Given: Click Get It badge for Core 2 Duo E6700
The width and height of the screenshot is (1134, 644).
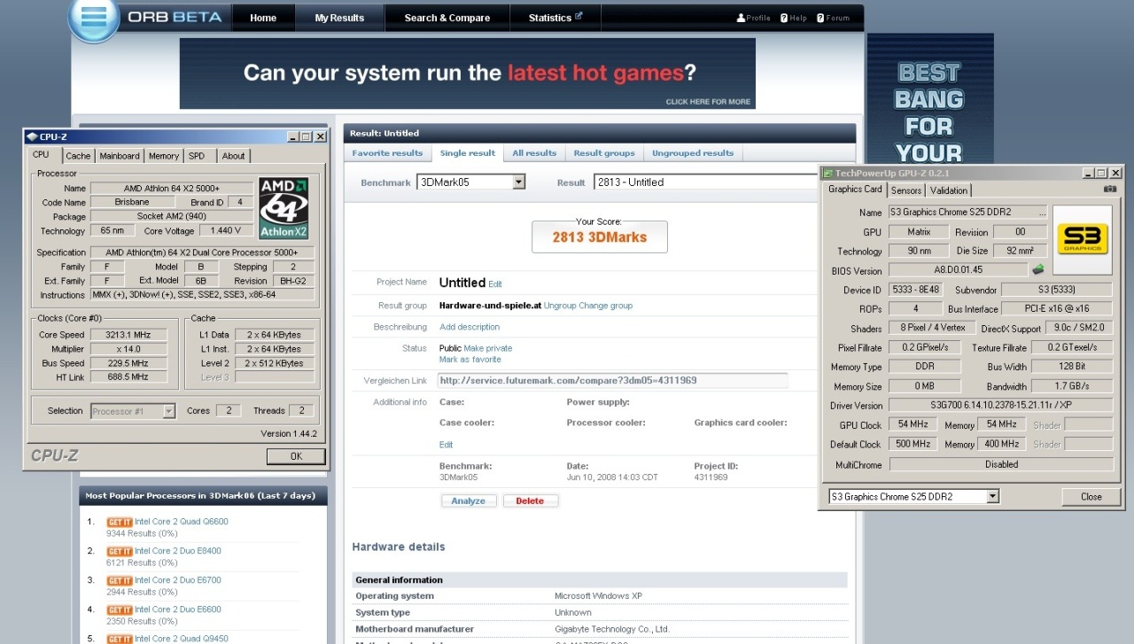Looking at the screenshot, I should (x=120, y=580).
